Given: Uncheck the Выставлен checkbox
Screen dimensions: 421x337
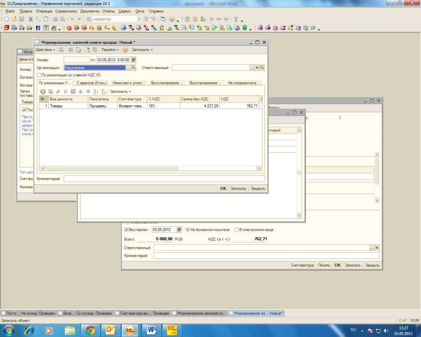Looking at the screenshot, I should tap(127, 230).
